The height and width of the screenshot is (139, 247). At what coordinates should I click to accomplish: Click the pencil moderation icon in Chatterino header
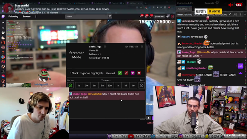click(230, 15)
